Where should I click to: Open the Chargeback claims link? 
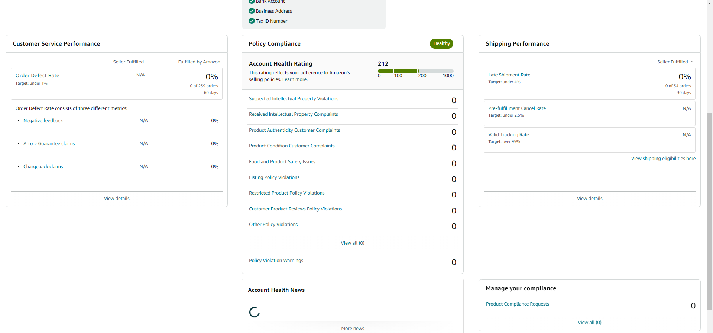coord(43,167)
